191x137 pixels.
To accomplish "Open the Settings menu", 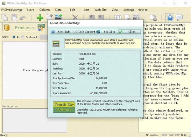I will click(x=129, y=10).
